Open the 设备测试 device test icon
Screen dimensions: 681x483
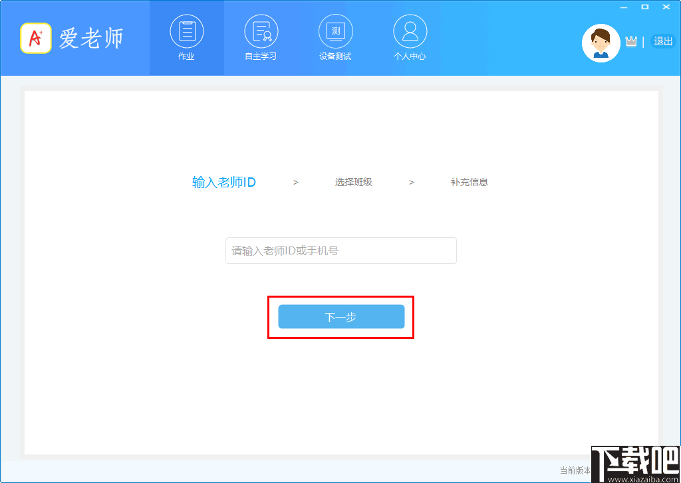335,31
